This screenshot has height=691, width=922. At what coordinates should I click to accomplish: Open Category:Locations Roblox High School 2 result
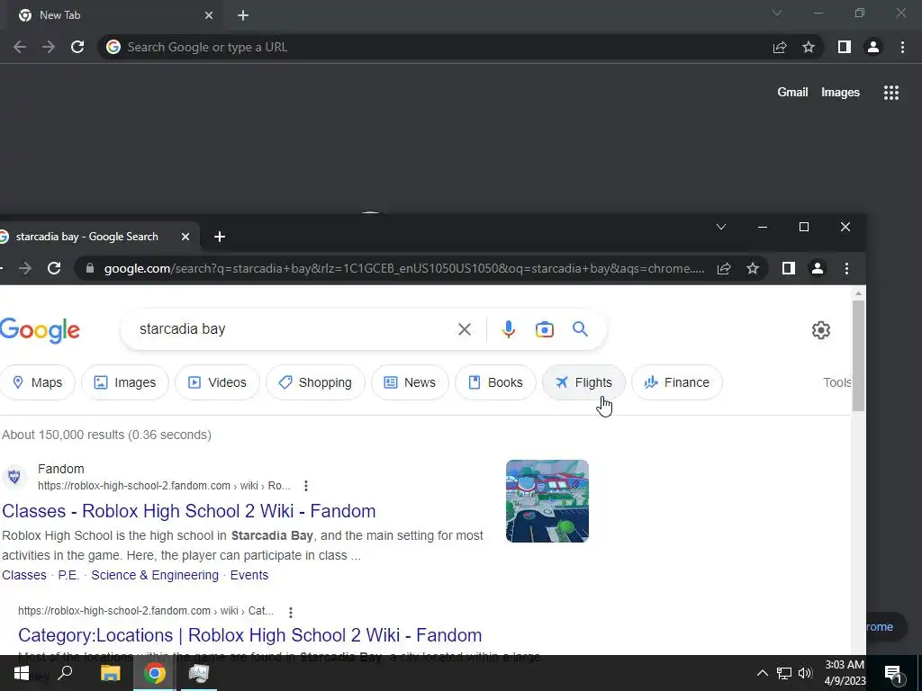pyautogui.click(x=250, y=635)
